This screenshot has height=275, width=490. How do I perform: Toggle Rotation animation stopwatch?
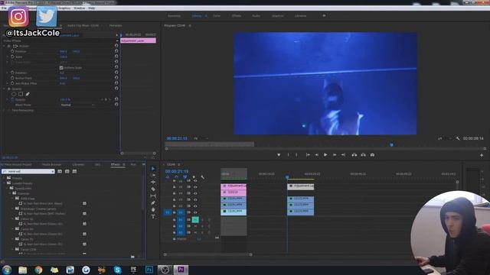pyautogui.click(x=12, y=73)
